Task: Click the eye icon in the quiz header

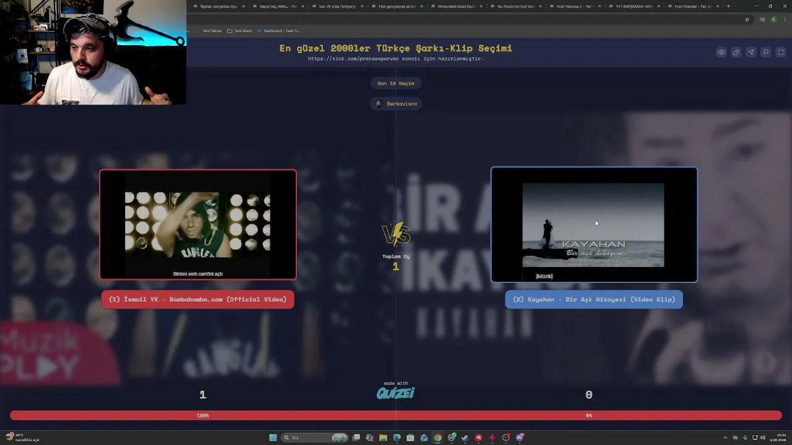Action: (721, 53)
